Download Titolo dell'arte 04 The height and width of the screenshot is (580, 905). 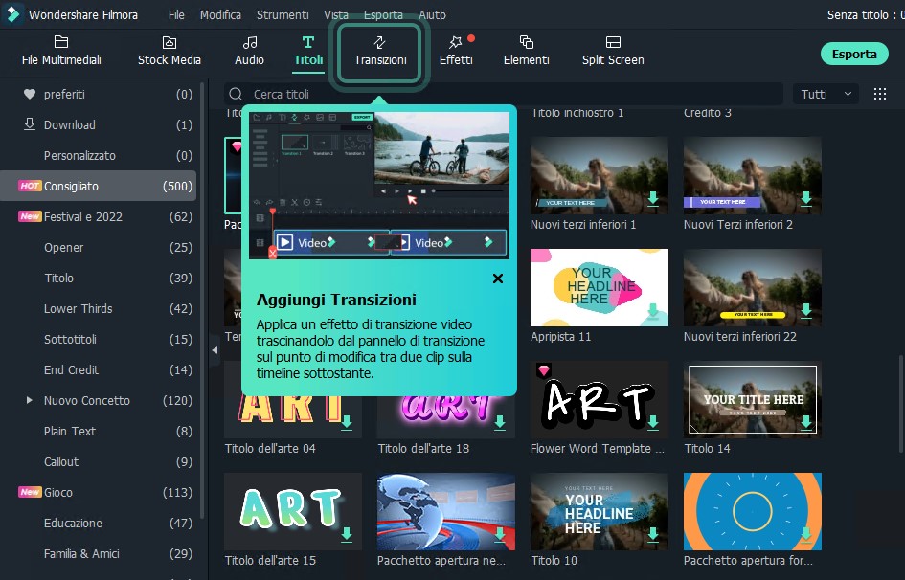click(347, 423)
